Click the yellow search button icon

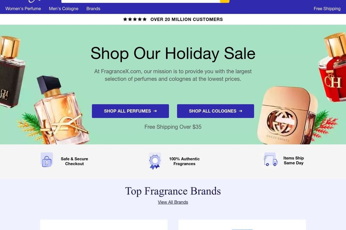click(x=225, y=1)
